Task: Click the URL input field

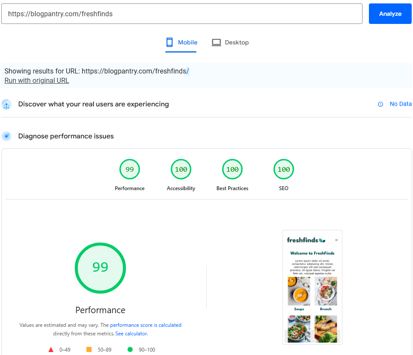Action: tap(182, 14)
